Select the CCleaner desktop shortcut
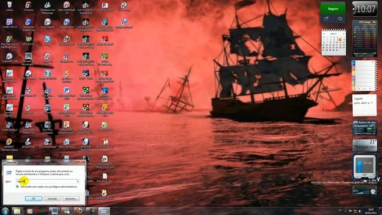The height and width of the screenshot is (215, 382). point(29,7)
